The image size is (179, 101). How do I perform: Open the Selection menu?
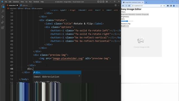point(16,2)
